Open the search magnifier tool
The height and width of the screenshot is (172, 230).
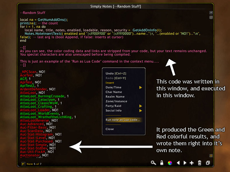point(153,163)
